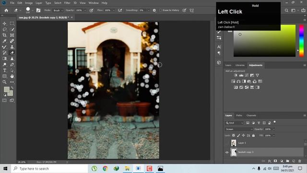Open the layer Opacity dropdown arrow
This screenshot has width=307, height=173.
[x=274, y=129]
